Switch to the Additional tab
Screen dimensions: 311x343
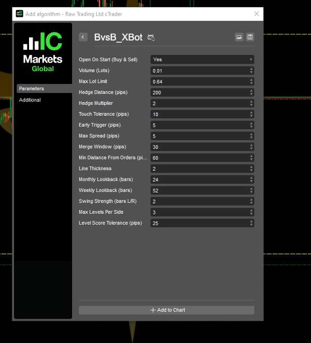(x=30, y=100)
